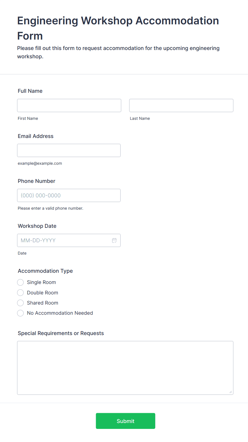
Task: Select No Accommodation Needed
Action: 21,313
